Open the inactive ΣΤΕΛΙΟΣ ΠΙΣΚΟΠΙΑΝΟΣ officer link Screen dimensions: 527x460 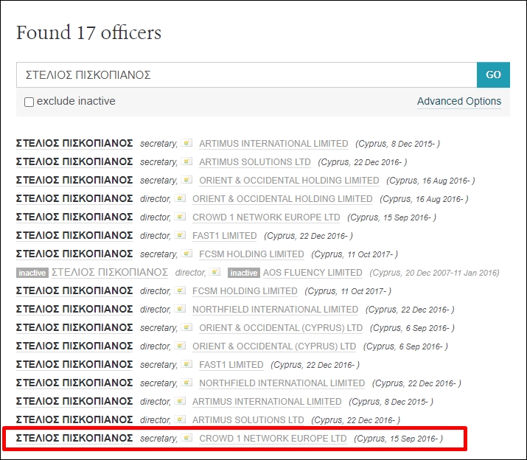coord(110,273)
